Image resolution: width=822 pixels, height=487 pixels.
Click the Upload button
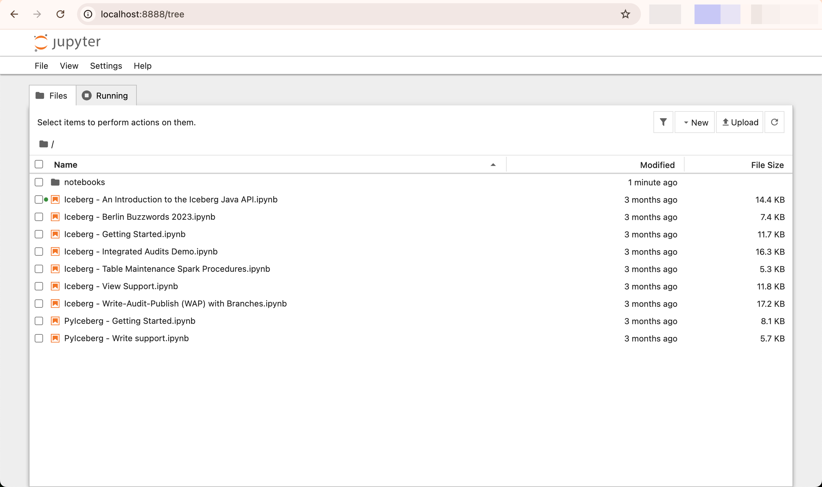pyautogui.click(x=739, y=122)
